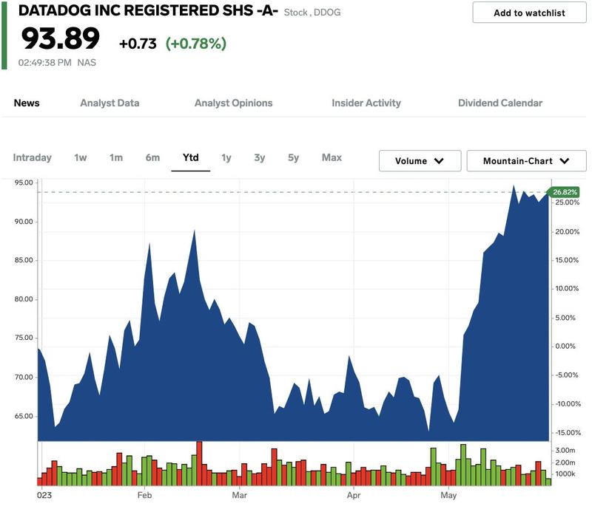The image size is (592, 512).
Task: Click the Apr label on the date axis
Action: 354,495
